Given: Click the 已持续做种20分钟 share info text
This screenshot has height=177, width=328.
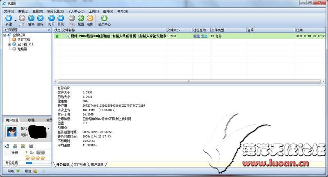Looking at the screenshot, I should click(x=107, y=119).
